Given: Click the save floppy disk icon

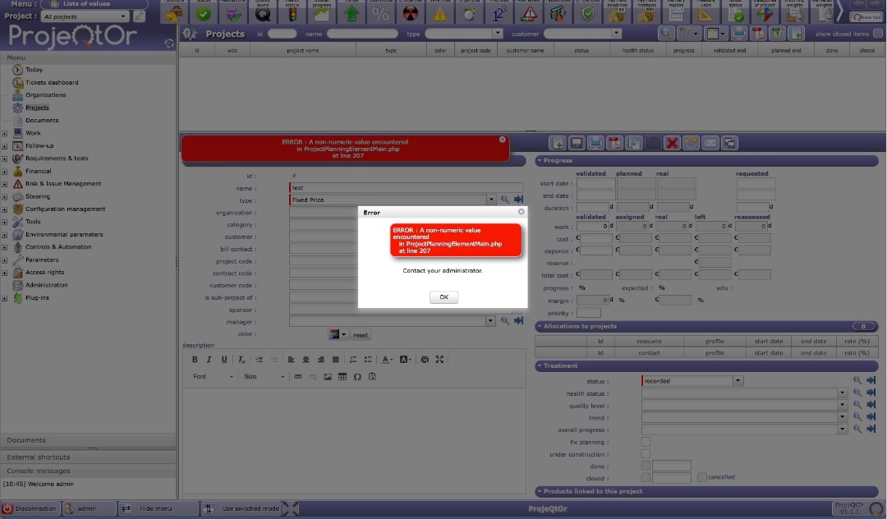Looking at the screenshot, I should coord(577,143).
